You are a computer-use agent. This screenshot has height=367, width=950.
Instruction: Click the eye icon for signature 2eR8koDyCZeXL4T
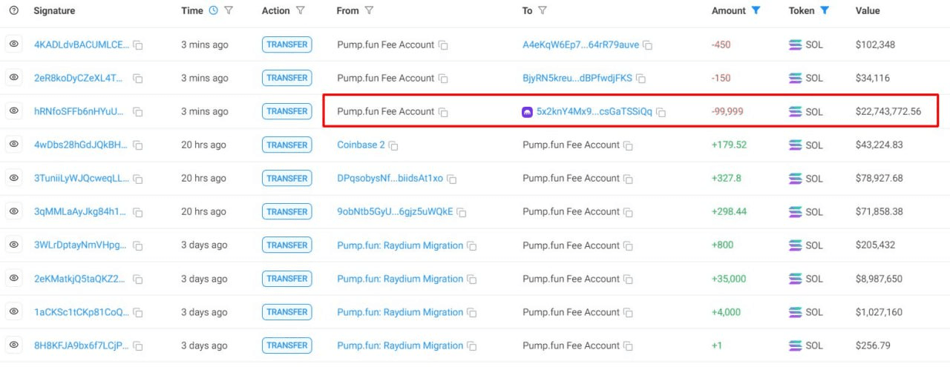(x=13, y=78)
